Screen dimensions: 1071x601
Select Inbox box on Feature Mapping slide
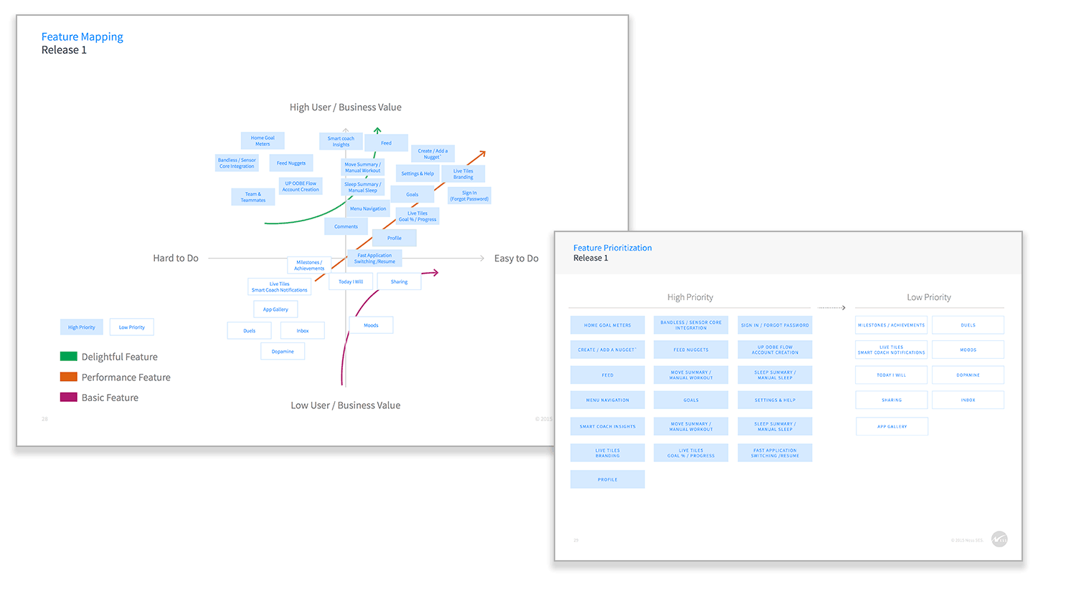[303, 330]
